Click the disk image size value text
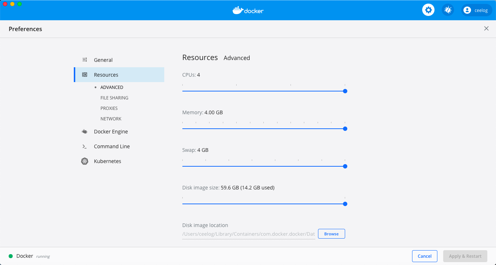 [x=247, y=188]
